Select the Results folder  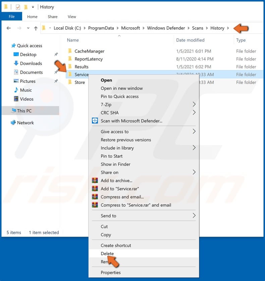click(x=82, y=67)
